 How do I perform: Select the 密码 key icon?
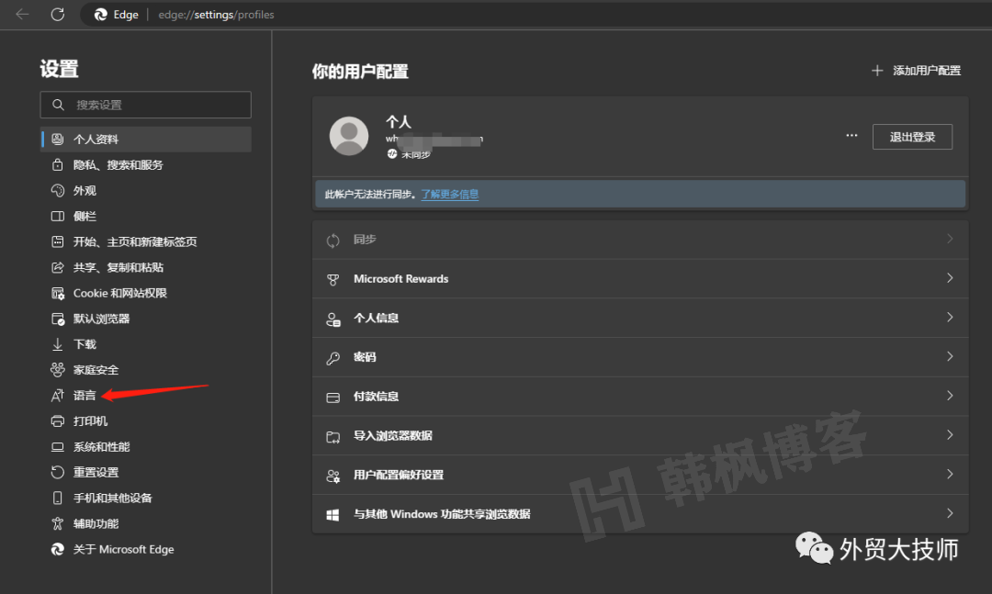pyautogui.click(x=333, y=357)
